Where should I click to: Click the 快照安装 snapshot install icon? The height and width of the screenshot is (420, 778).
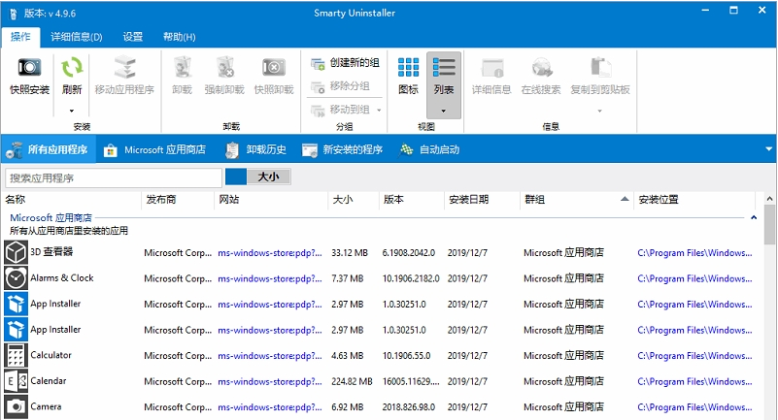(x=29, y=68)
